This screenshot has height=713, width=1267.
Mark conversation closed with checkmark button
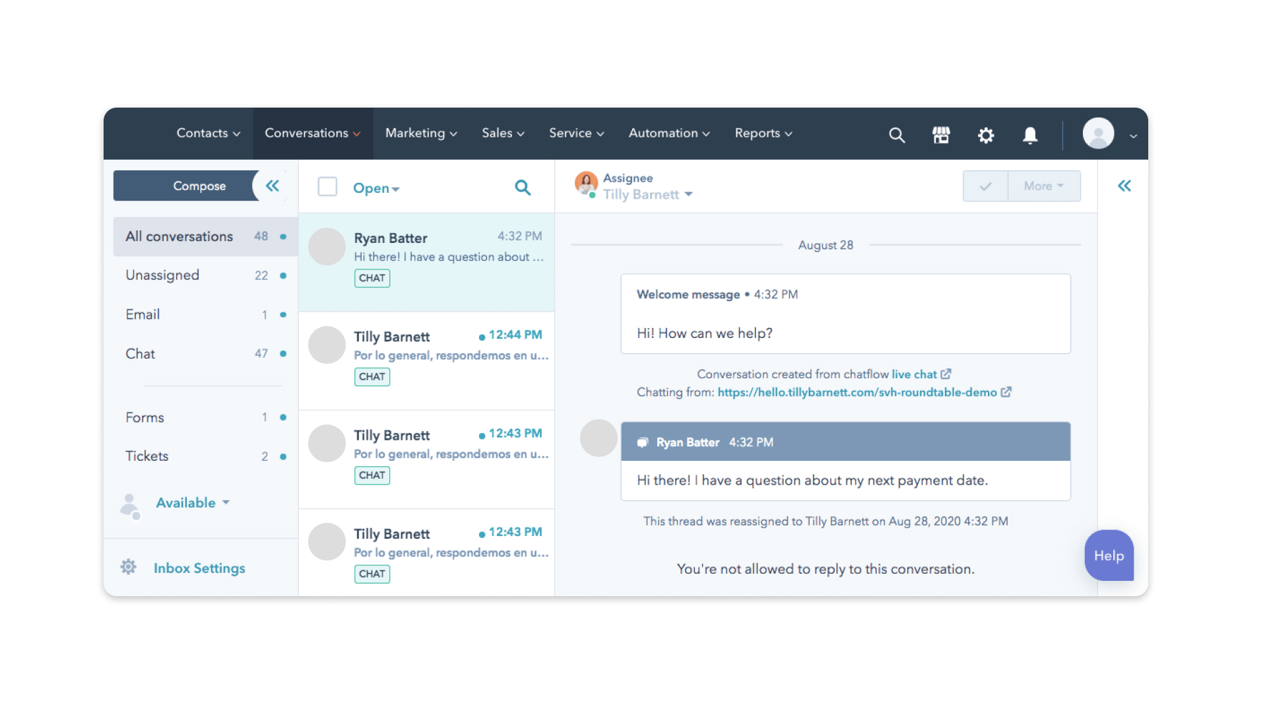(x=985, y=186)
